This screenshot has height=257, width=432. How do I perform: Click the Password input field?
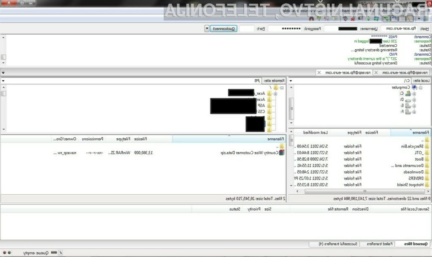click(285, 28)
